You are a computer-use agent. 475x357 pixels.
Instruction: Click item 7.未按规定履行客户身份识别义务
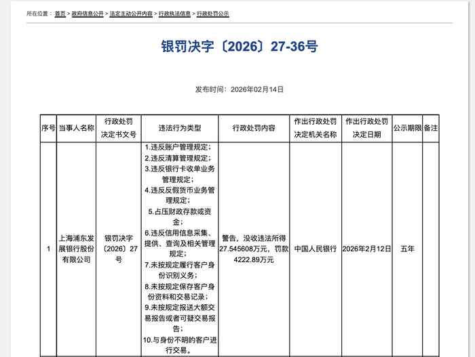coord(180,270)
